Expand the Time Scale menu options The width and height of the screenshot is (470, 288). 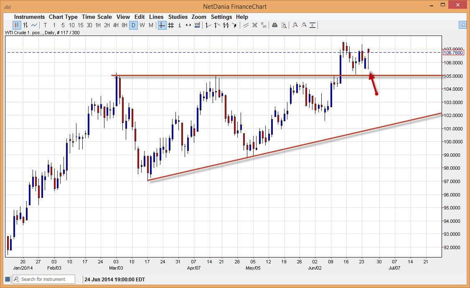point(97,17)
